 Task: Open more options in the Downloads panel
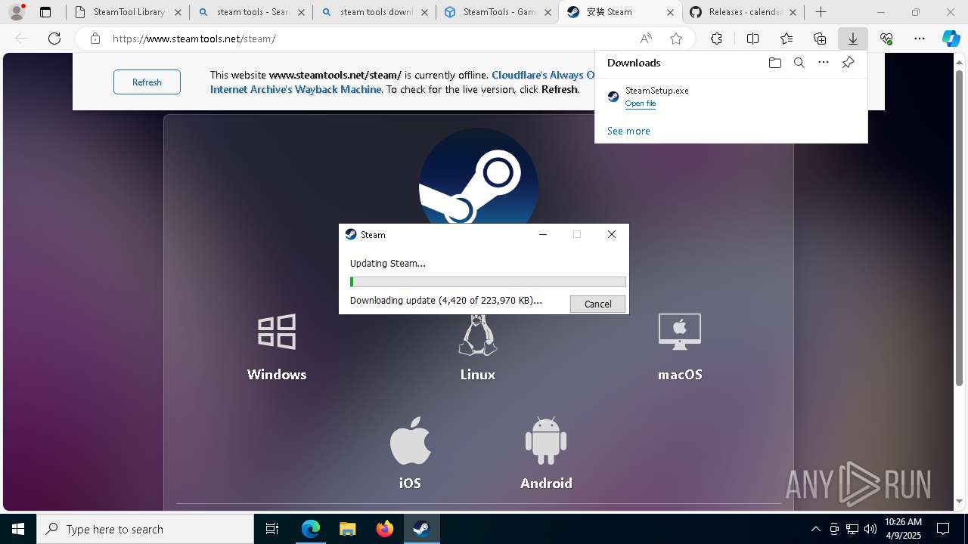click(x=824, y=63)
